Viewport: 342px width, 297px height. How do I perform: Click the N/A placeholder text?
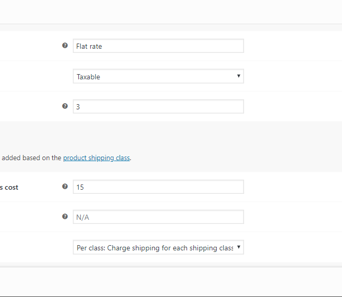point(83,217)
